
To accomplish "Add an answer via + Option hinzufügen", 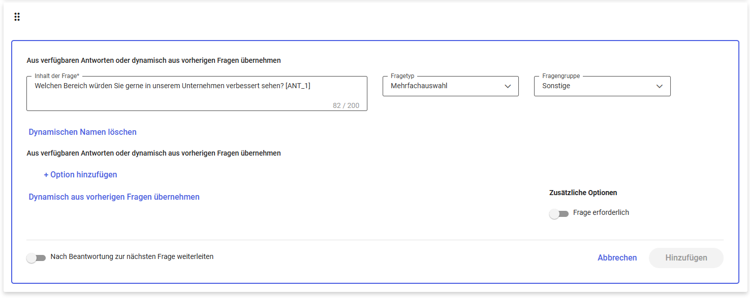I will pos(80,174).
